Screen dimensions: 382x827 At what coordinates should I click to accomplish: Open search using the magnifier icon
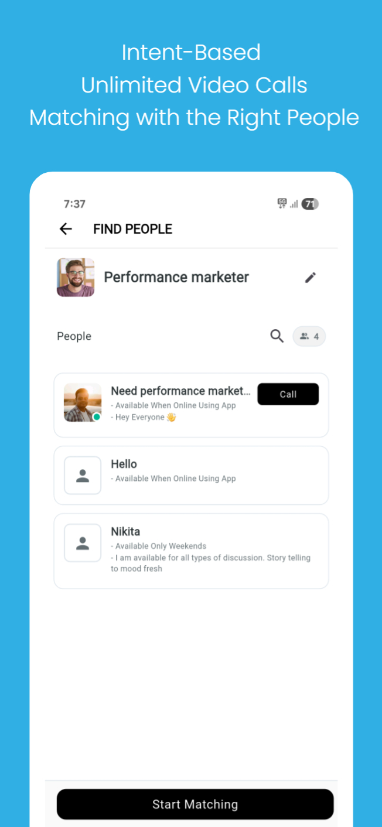pos(277,336)
